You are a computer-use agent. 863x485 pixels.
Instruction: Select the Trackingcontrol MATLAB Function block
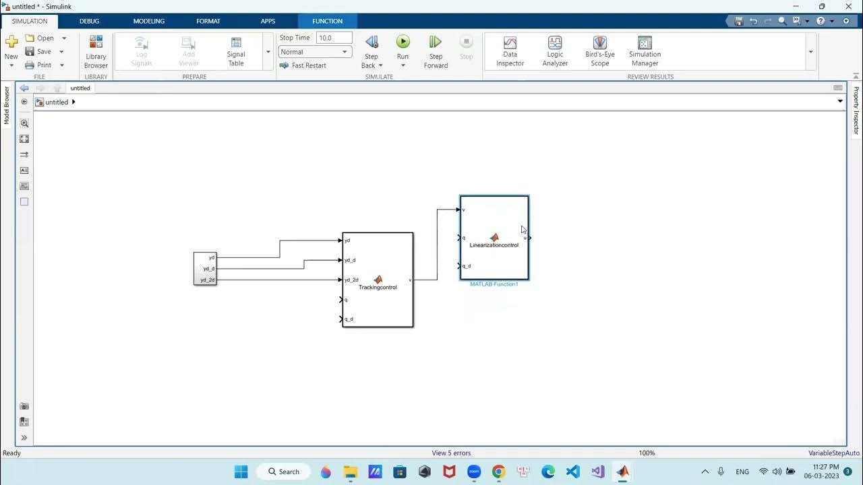tap(378, 280)
